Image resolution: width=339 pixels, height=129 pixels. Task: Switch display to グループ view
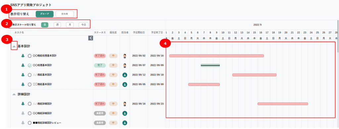click(45, 14)
